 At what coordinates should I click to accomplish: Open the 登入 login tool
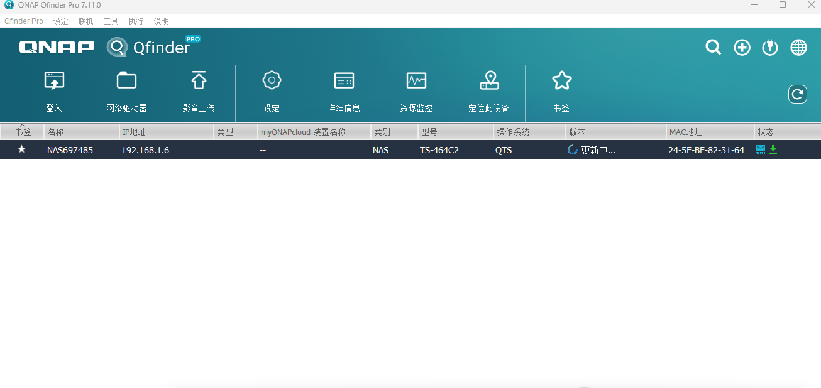point(54,92)
